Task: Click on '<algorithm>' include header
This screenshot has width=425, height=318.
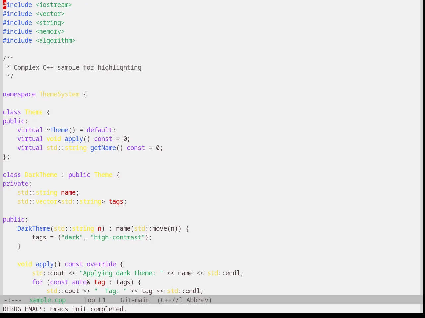Action: (x=56, y=40)
